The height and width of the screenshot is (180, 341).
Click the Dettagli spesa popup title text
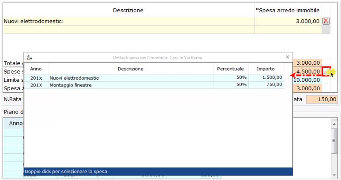(157, 58)
